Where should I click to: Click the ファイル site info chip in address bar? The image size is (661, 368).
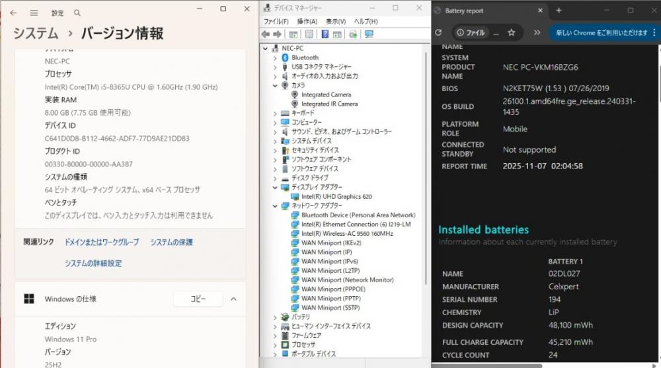coord(471,32)
